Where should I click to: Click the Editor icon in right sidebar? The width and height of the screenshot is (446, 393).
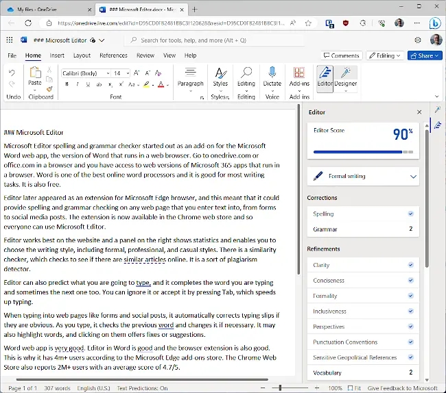click(438, 125)
